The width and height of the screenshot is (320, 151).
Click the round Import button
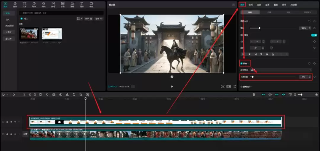click(x=24, y=19)
